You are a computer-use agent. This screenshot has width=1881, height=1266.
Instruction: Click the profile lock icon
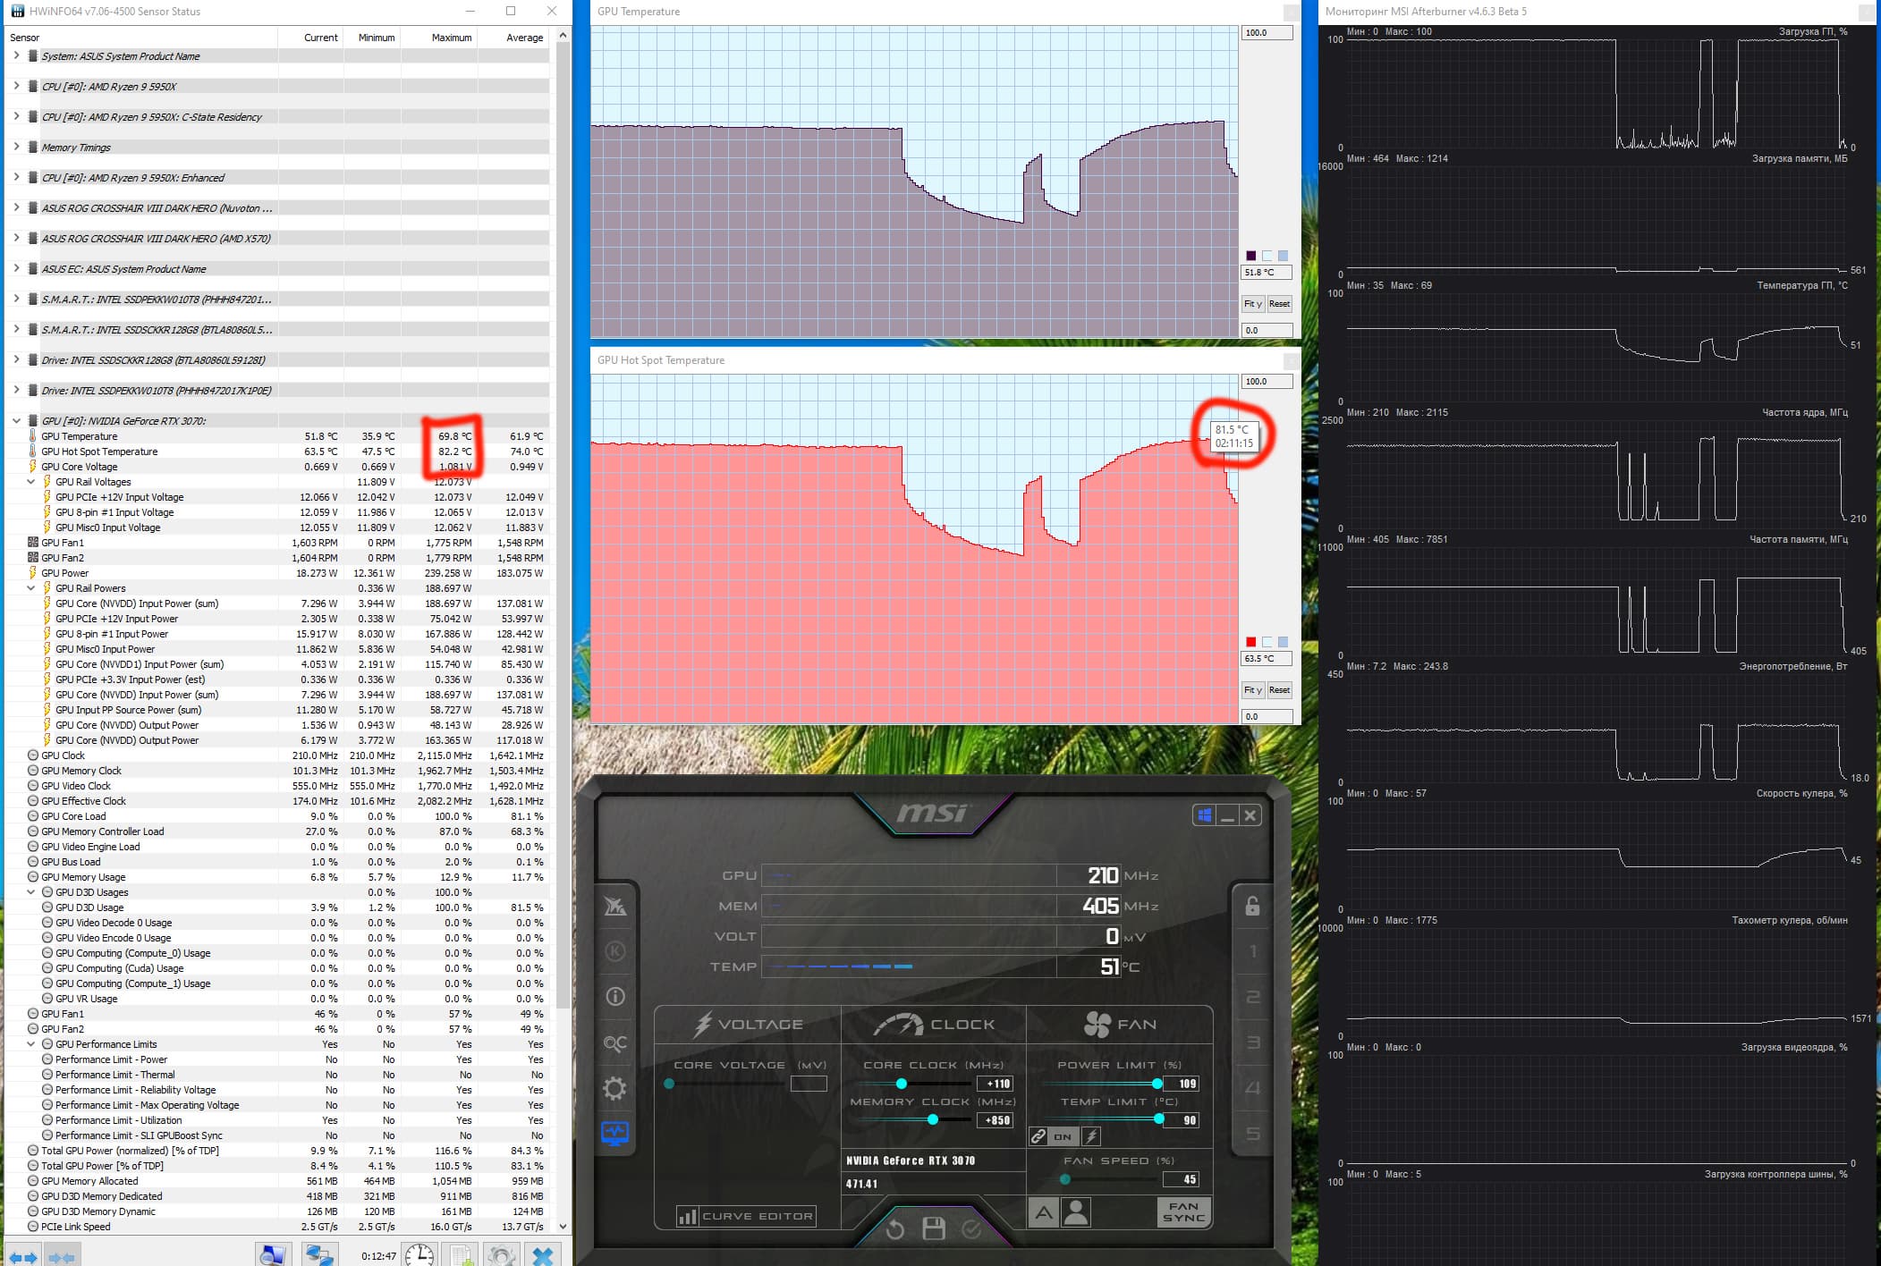coord(1252,906)
